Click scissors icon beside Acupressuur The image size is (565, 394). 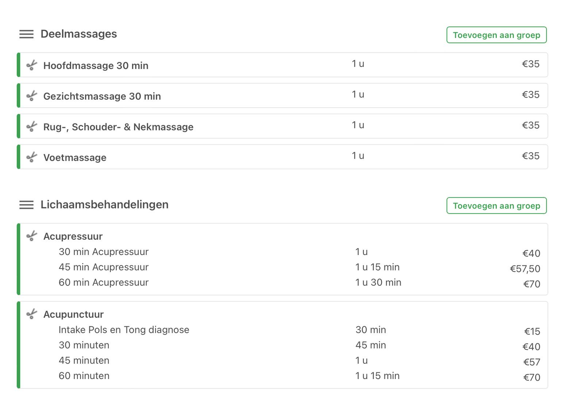(x=32, y=236)
